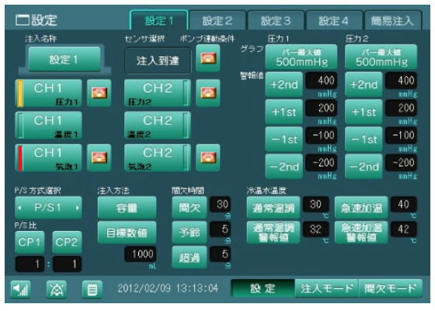Toggle the CH2 温度2 sensor button

pyautogui.click(x=158, y=125)
